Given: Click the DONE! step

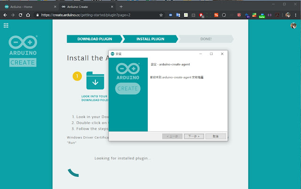Looking at the screenshot, I should [206, 39].
